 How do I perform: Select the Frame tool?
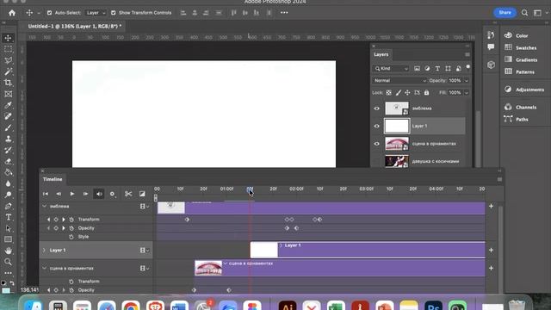pos(8,94)
